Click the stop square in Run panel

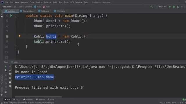(x=6, y=75)
